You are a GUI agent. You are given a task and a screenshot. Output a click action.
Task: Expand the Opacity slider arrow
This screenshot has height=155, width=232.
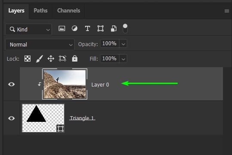[123, 44]
